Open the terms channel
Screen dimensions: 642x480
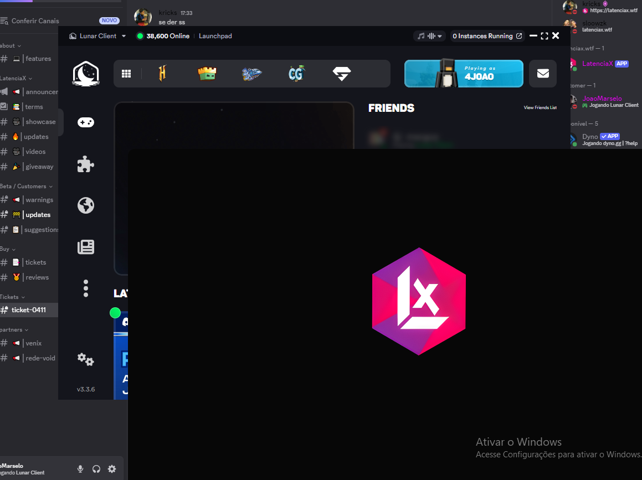click(x=29, y=107)
